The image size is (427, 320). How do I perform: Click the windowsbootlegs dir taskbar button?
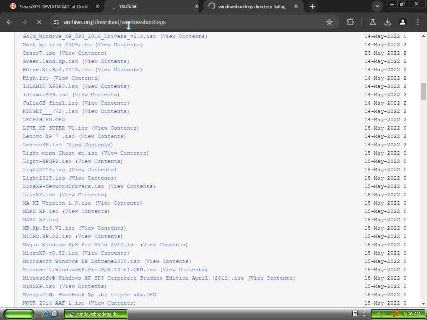[x=95, y=314]
